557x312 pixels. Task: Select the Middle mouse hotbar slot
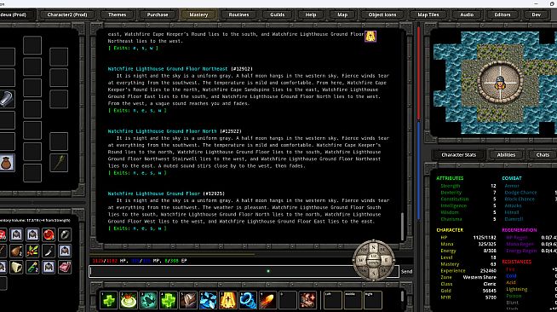tap(353, 300)
